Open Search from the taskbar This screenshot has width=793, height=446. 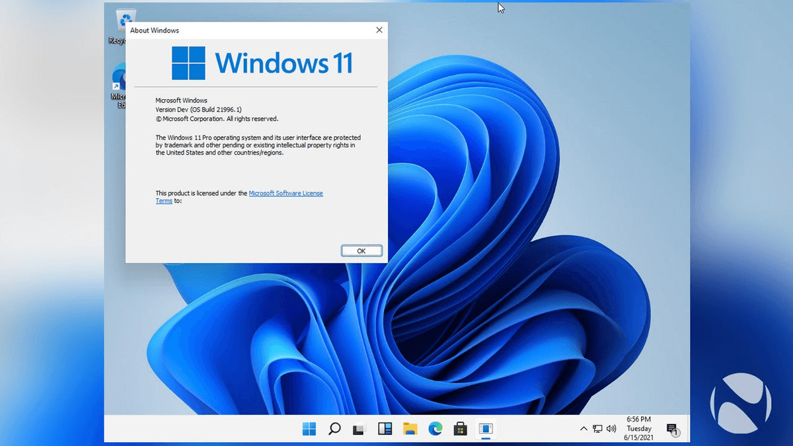[334, 428]
